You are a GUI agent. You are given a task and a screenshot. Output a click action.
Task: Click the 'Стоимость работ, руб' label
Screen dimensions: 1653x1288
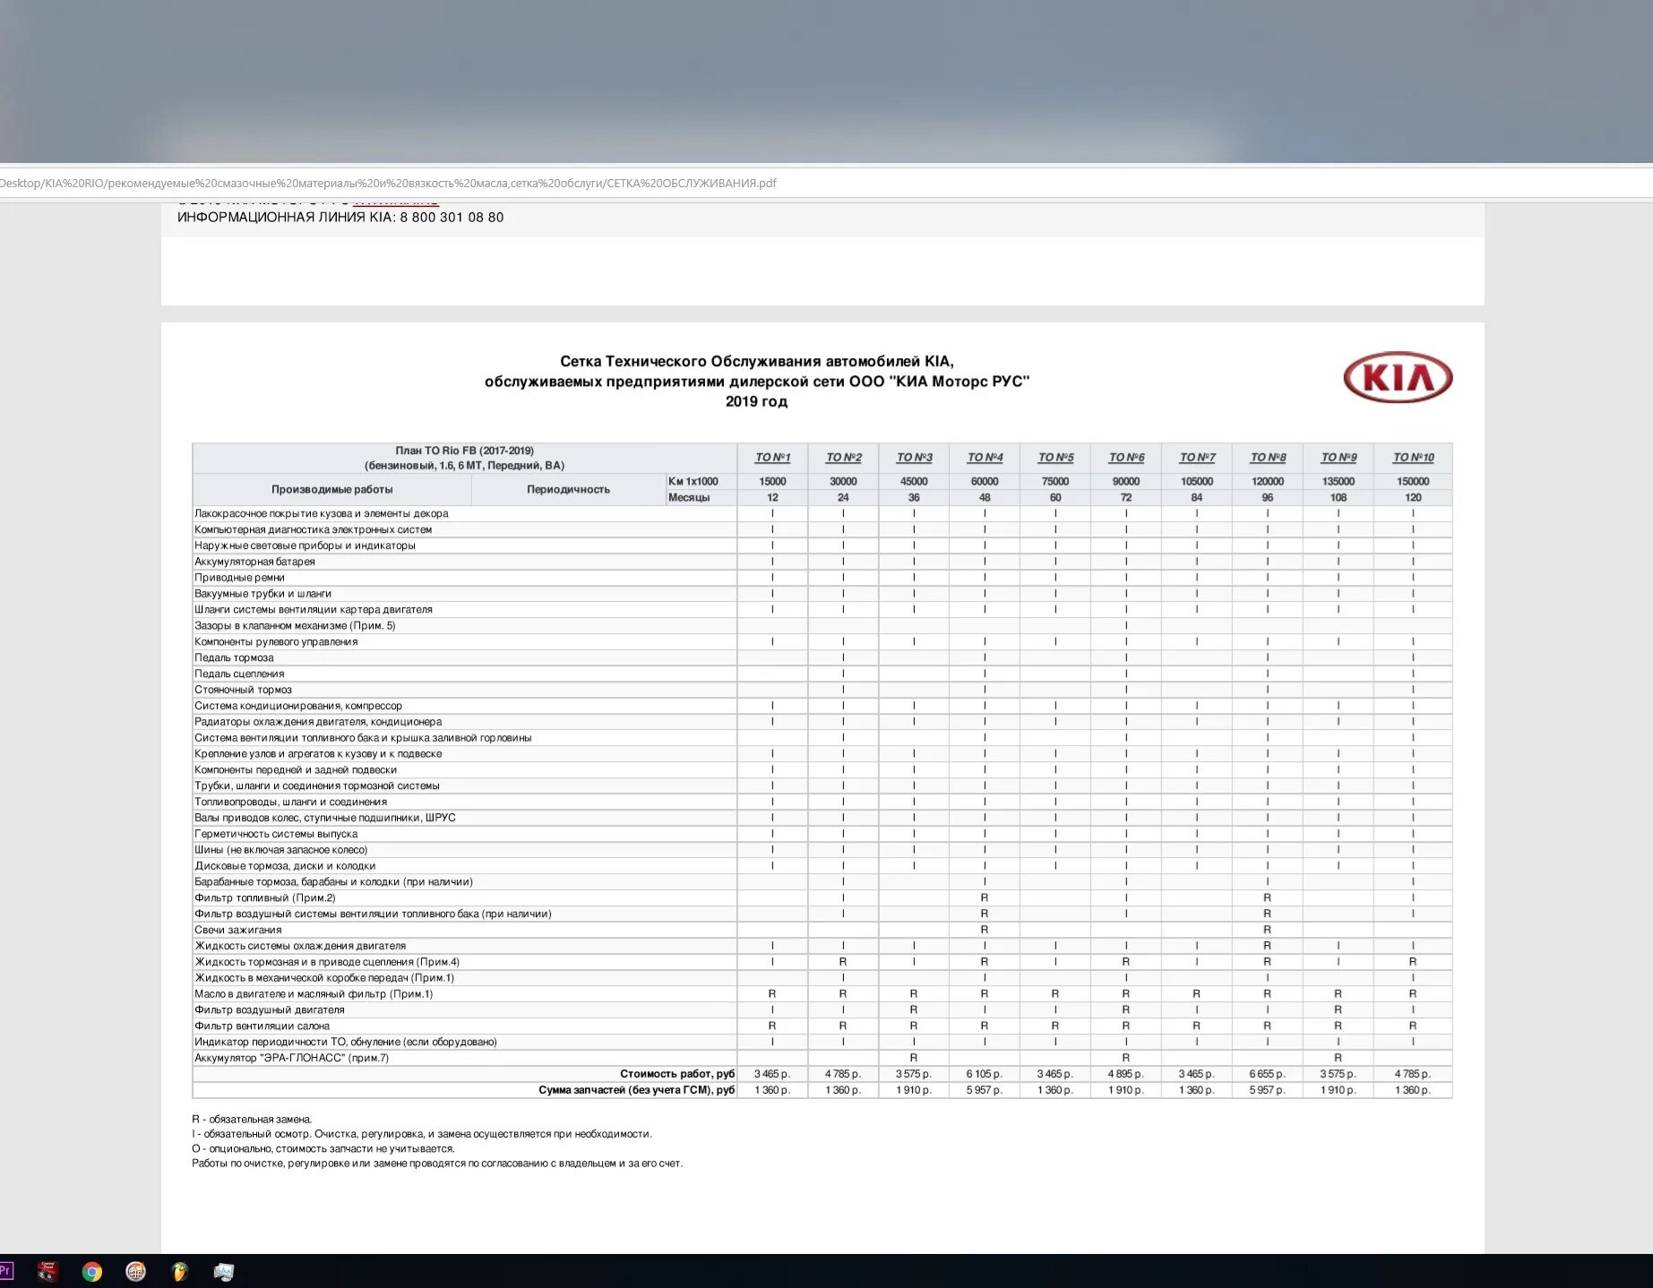pyautogui.click(x=677, y=1074)
